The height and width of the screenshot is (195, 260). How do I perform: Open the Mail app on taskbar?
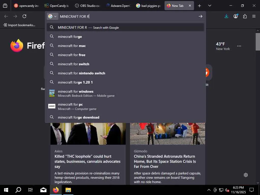pos(43,190)
